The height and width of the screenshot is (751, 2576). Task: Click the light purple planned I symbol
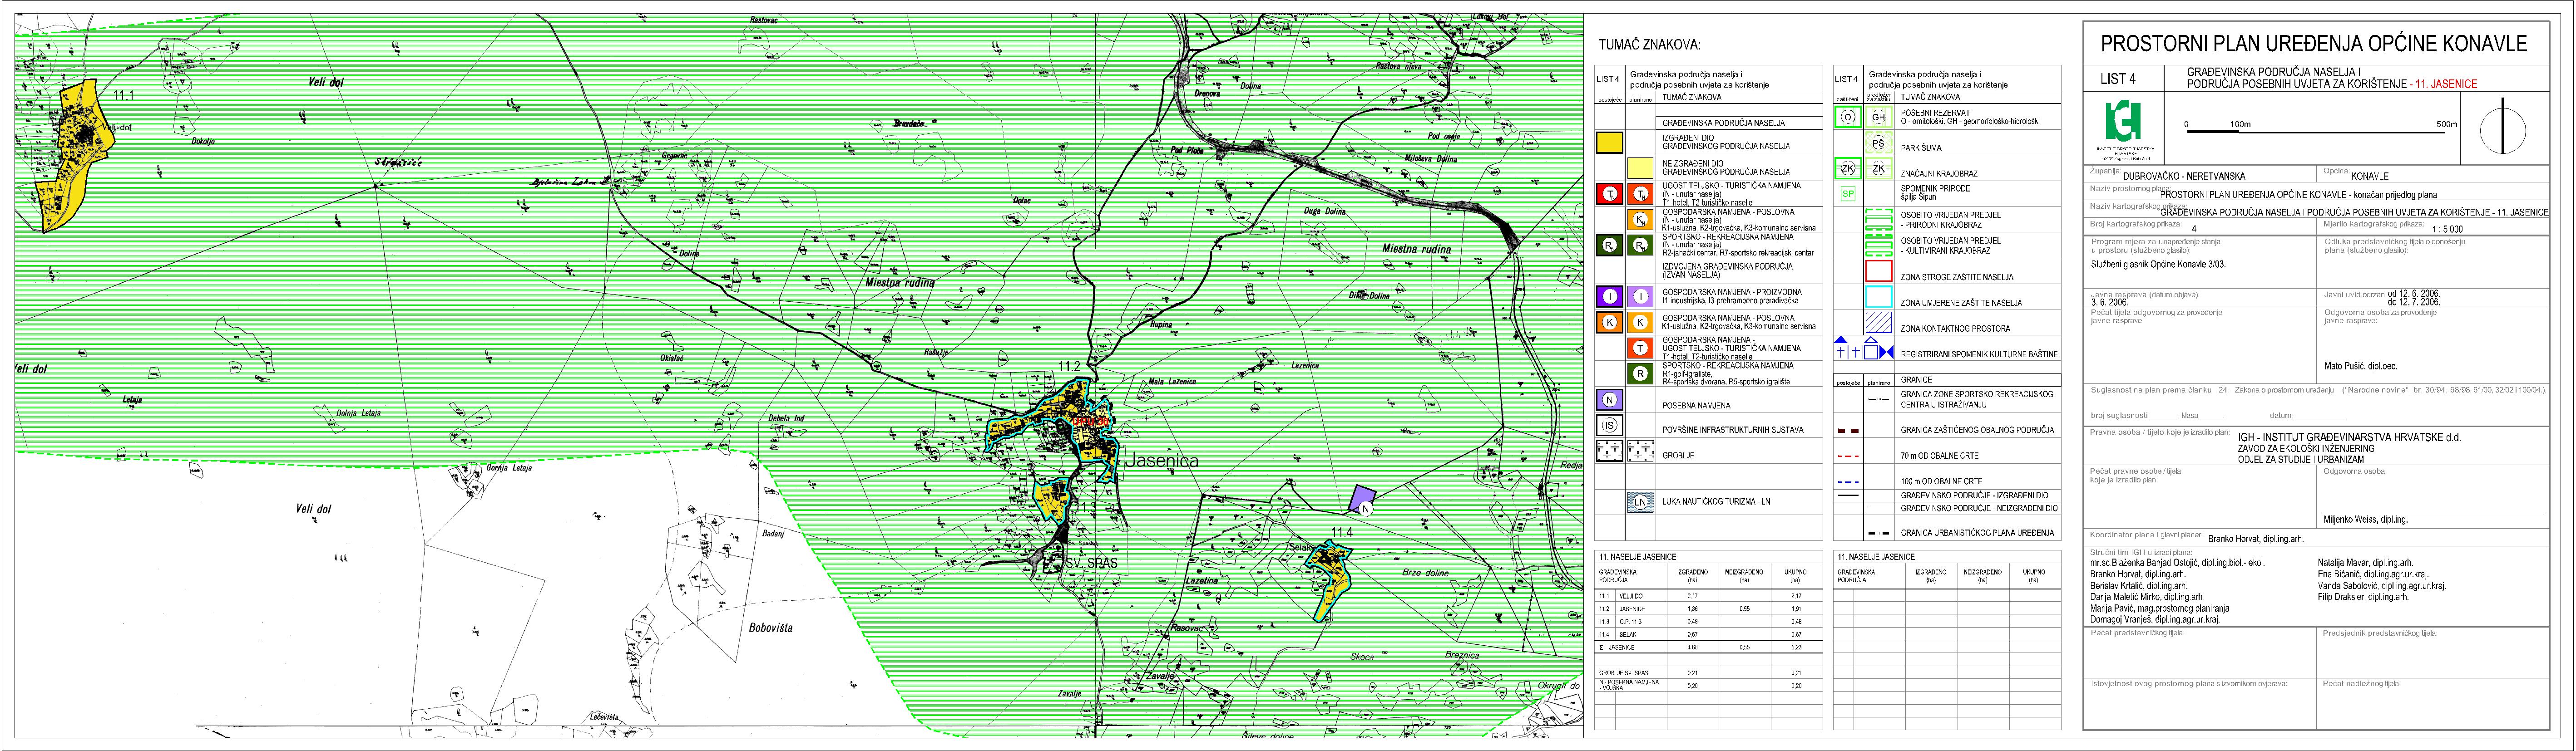click(1640, 297)
